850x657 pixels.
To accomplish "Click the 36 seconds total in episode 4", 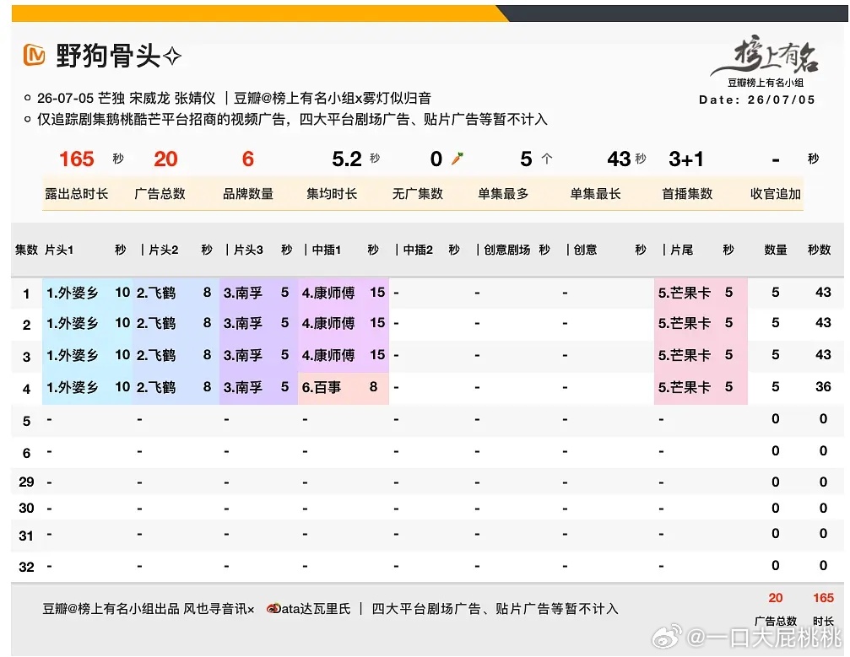I will pyautogui.click(x=823, y=387).
